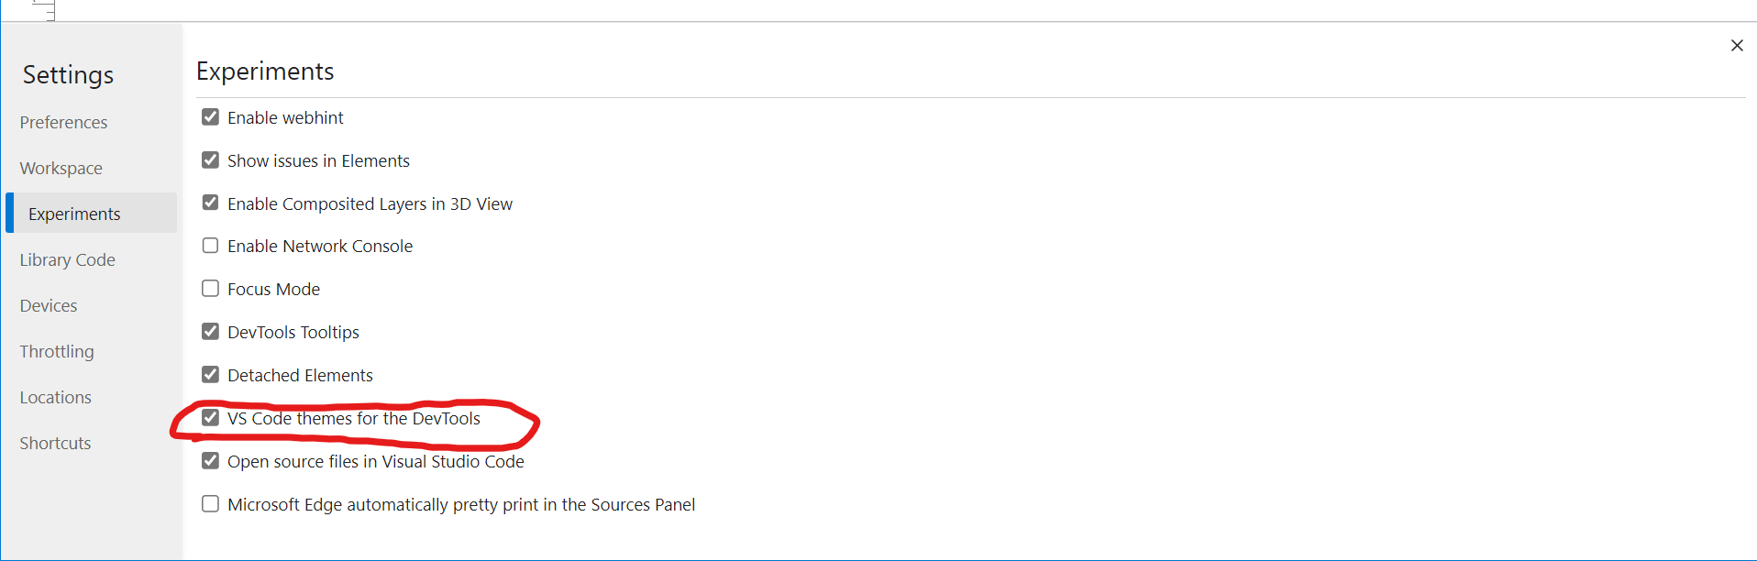Open the Preferences settings section
This screenshot has height=561, width=1757.
(62, 122)
